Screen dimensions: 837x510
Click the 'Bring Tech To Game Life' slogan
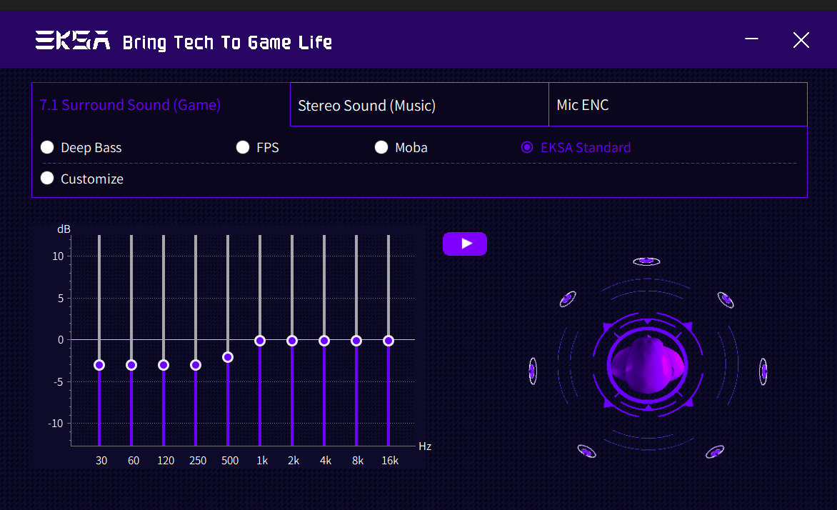[x=227, y=43]
